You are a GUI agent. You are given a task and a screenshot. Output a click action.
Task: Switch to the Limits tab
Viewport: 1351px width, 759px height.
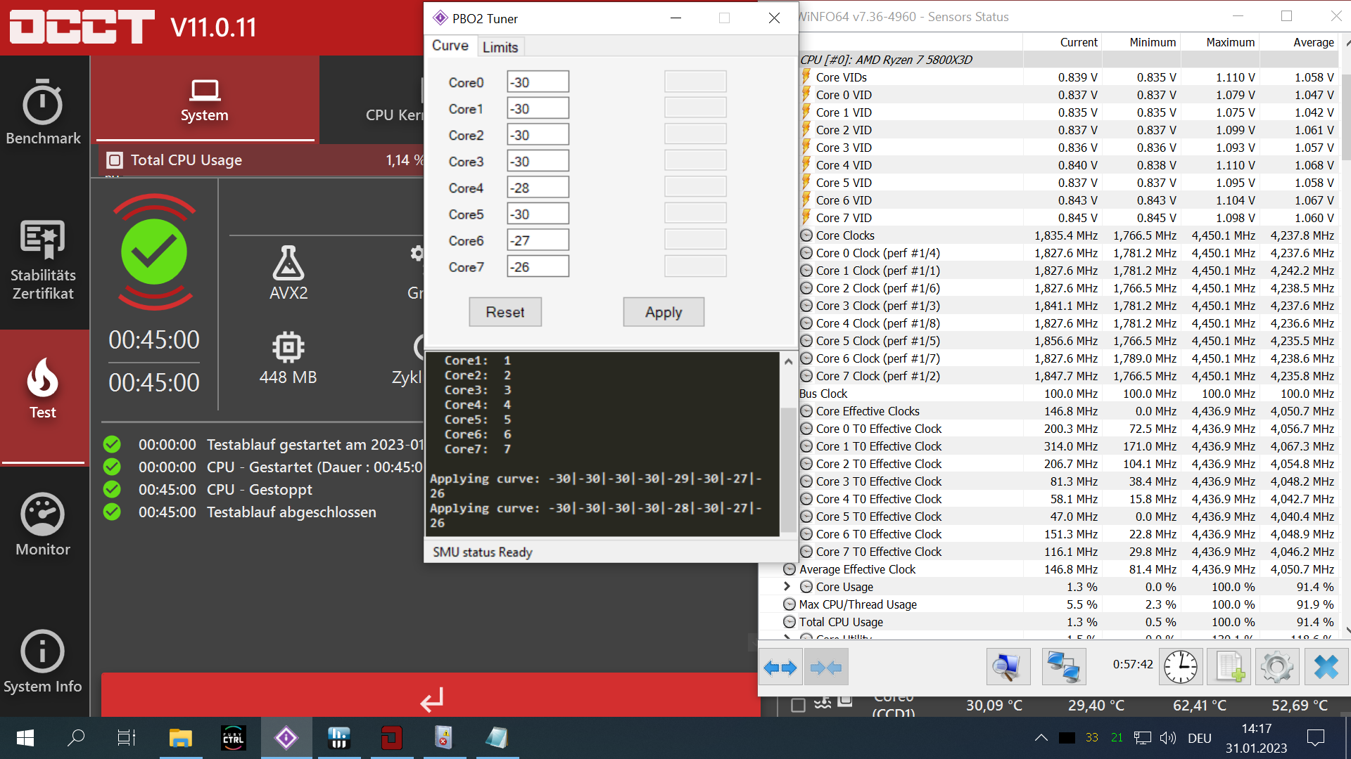[x=500, y=47]
